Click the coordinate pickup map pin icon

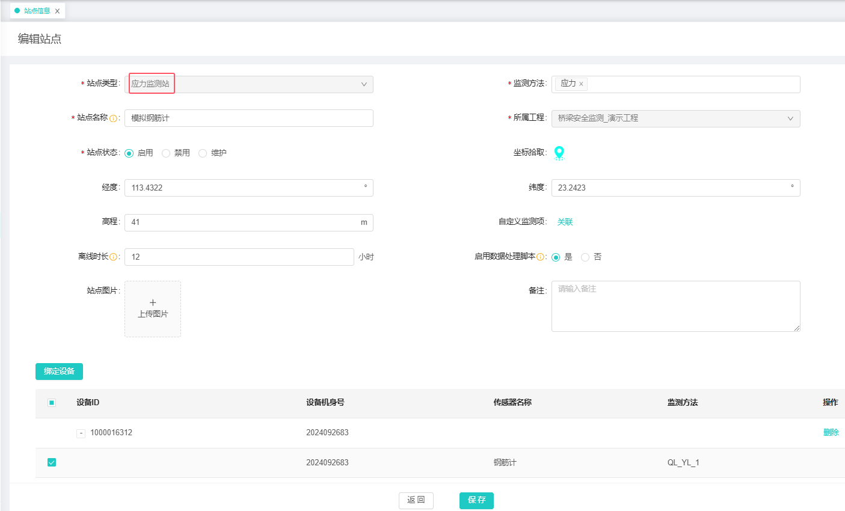click(559, 153)
